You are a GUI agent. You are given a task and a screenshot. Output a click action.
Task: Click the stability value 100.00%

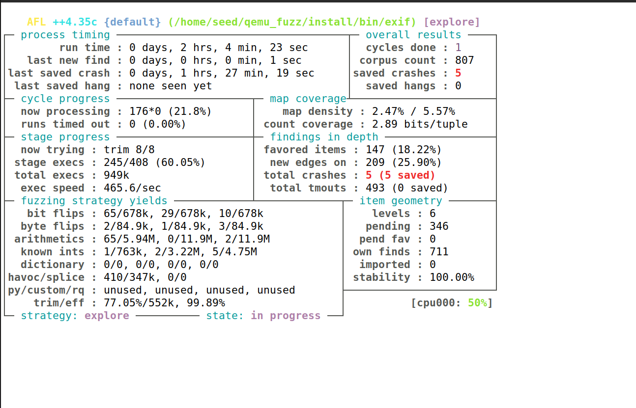(452, 277)
